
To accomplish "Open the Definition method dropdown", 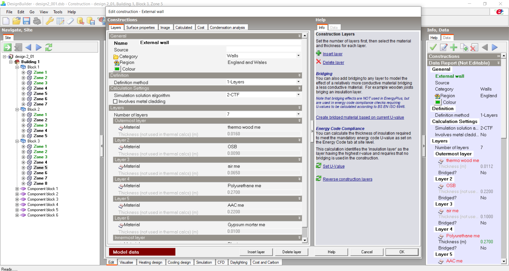I will (299, 82).
